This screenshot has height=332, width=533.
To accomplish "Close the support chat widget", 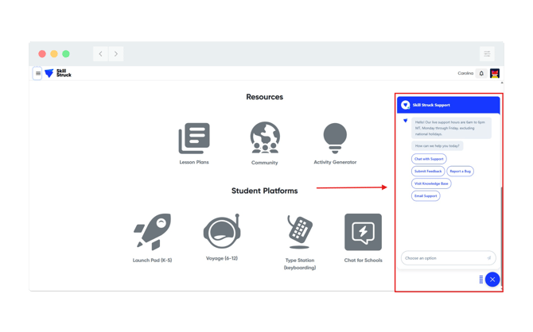I will pos(492,280).
